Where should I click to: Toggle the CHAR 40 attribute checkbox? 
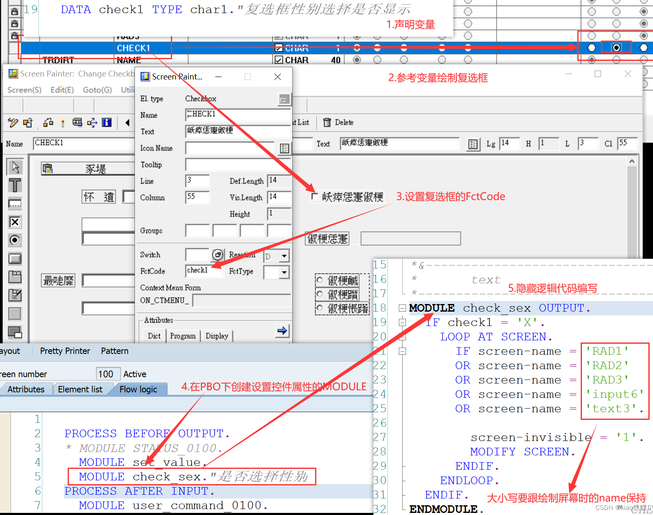click(x=278, y=60)
